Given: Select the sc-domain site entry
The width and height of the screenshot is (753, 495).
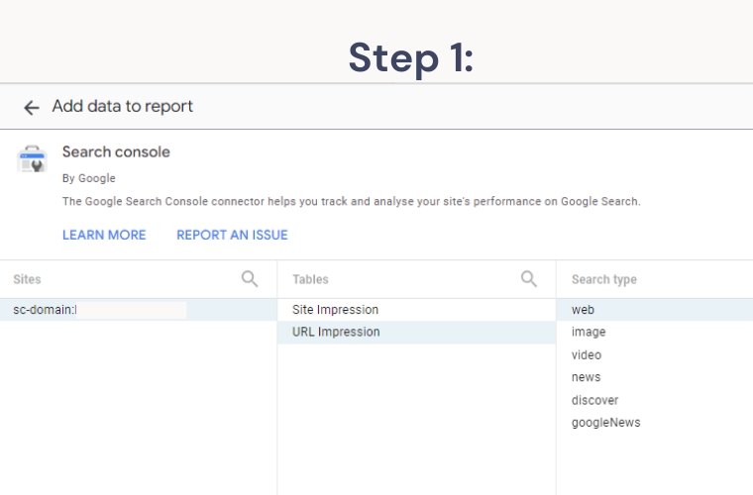Looking at the screenshot, I should tap(139, 310).
